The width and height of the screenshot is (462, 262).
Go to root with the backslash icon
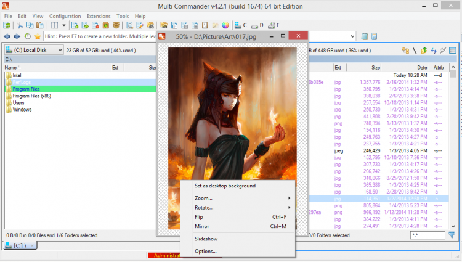(x=415, y=51)
